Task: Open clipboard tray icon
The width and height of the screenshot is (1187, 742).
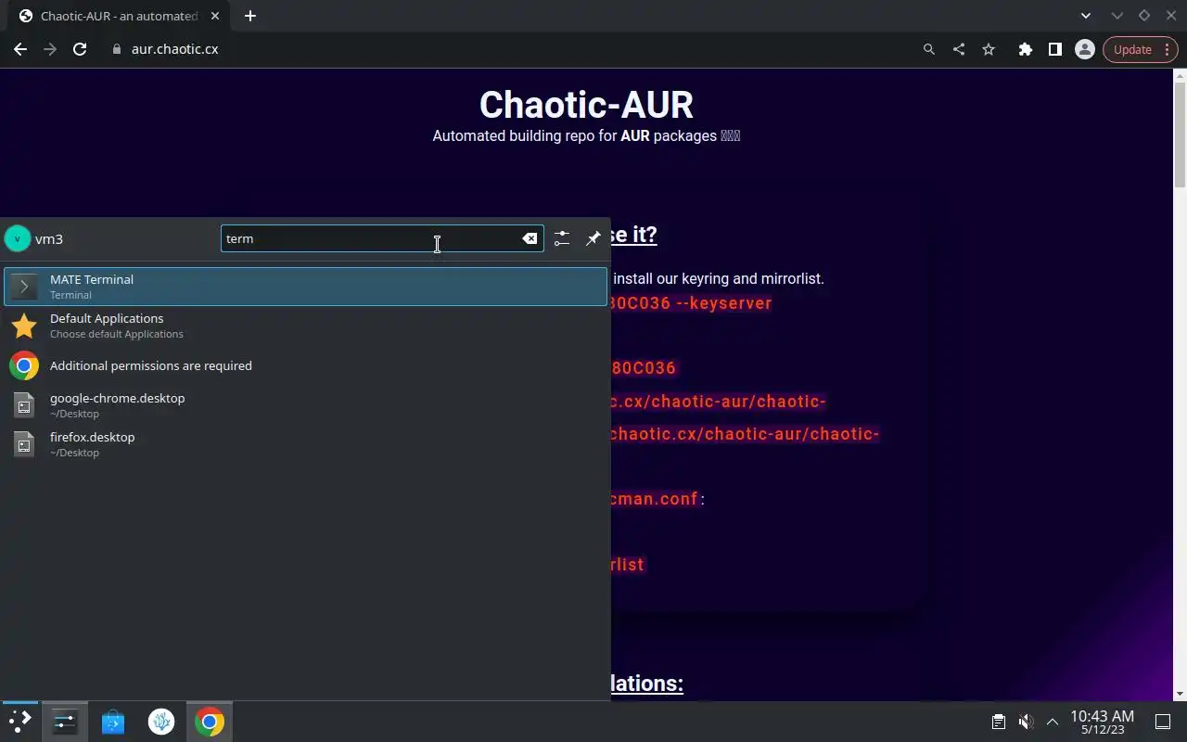Action: 999,722
